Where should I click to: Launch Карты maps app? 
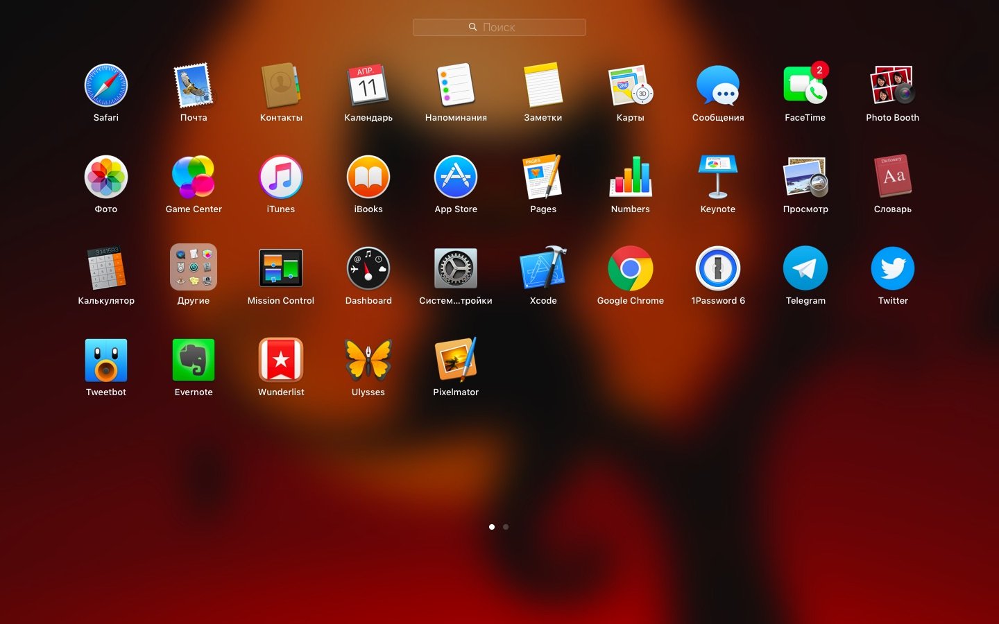pyautogui.click(x=631, y=86)
